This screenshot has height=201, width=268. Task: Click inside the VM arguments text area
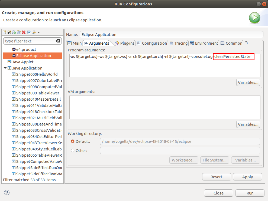(165, 107)
